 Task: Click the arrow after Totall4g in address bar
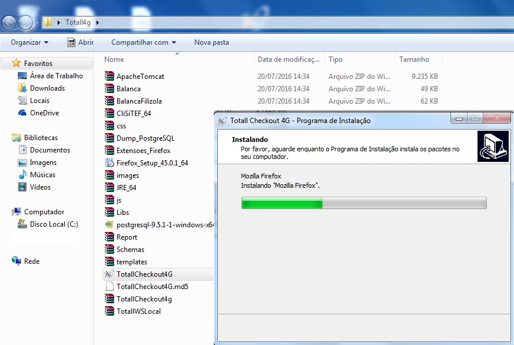pyautogui.click(x=97, y=23)
